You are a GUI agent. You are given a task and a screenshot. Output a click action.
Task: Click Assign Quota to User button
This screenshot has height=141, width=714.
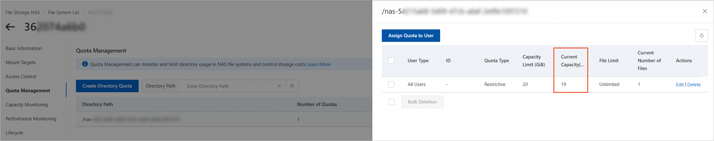tap(411, 36)
